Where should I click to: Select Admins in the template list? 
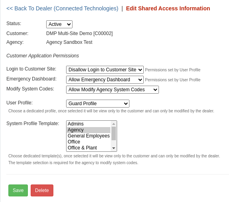(88, 124)
